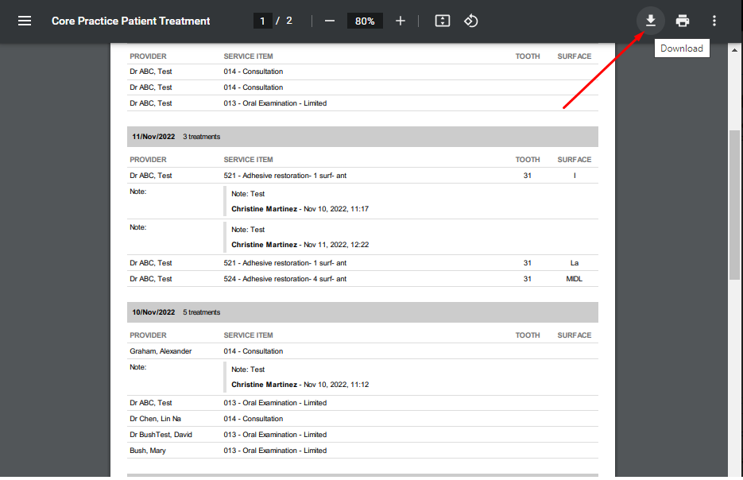Open the sidebar hamburger menu
Screen dimensions: 743x480
(25, 21)
